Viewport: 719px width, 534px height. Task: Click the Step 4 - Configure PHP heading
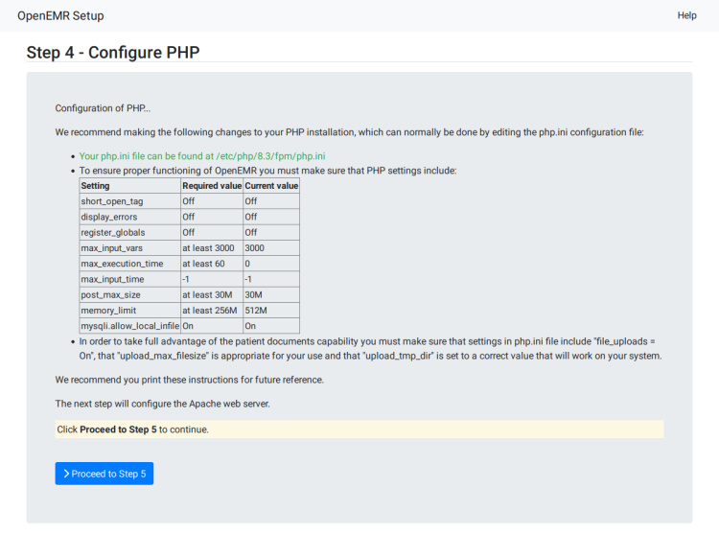(113, 52)
